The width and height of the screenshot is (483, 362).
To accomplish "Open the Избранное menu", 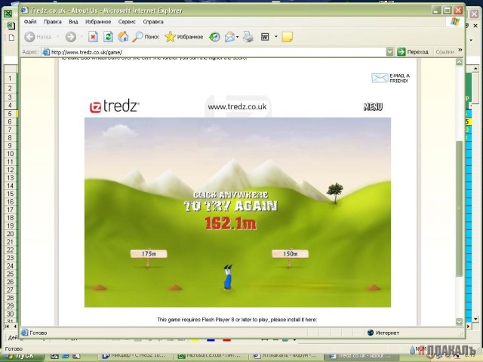I will [x=98, y=22].
